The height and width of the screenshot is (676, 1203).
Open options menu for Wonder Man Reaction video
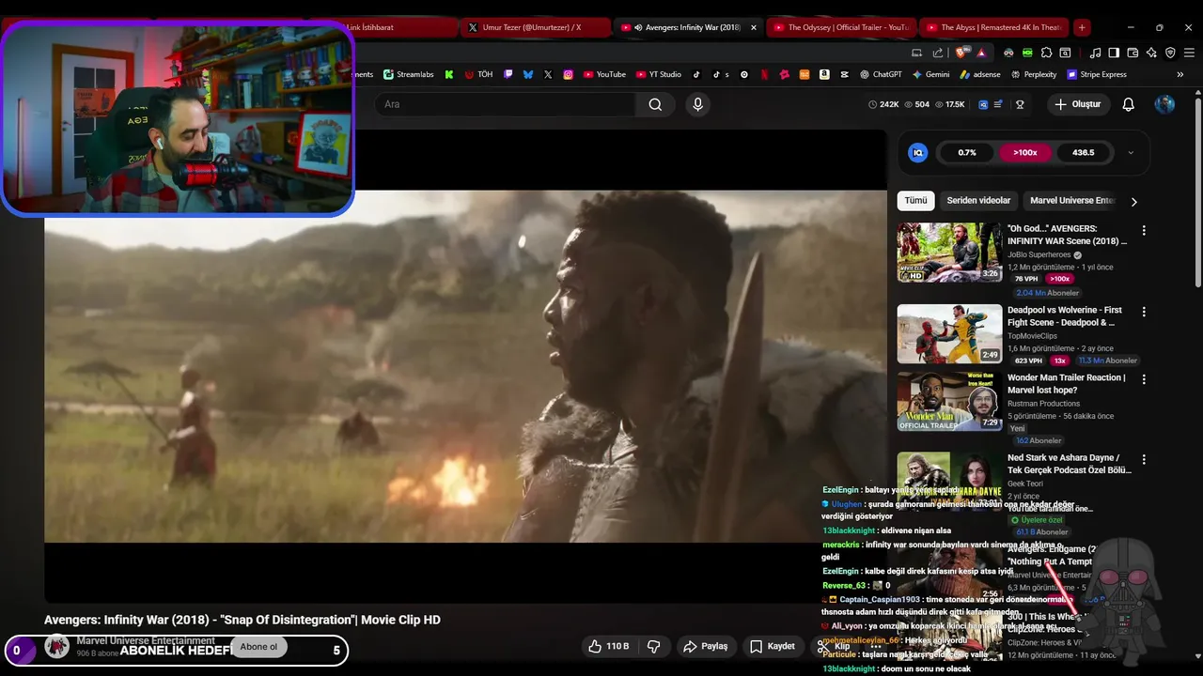pos(1144,379)
